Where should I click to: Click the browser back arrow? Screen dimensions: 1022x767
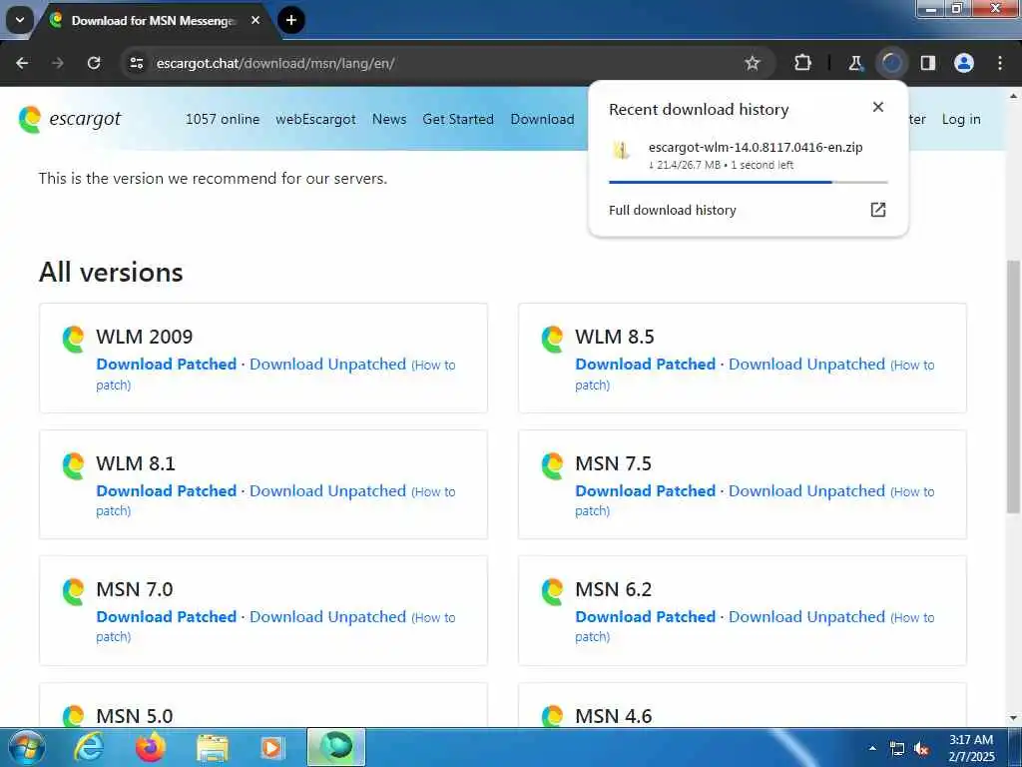point(22,63)
